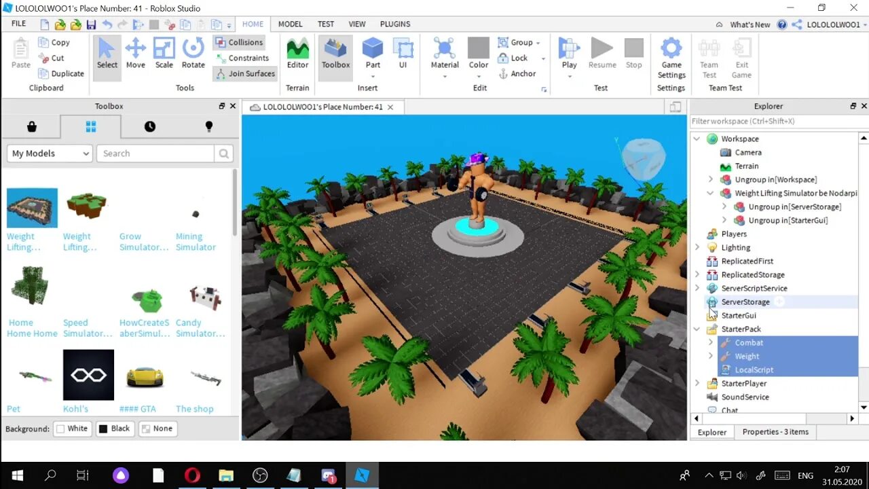Collapse the Workspace tree node
The image size is (869, 489).
click(x=697, y=139)
